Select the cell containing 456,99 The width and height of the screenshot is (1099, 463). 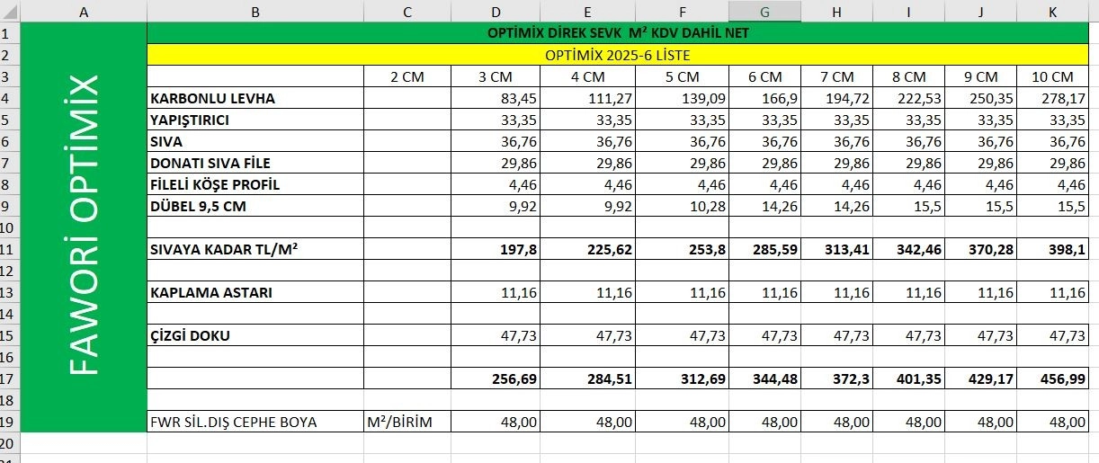tap(1051, 378)
